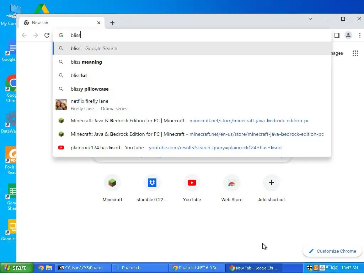Open the DataWa desktop shortcut

tap(9, 122)
